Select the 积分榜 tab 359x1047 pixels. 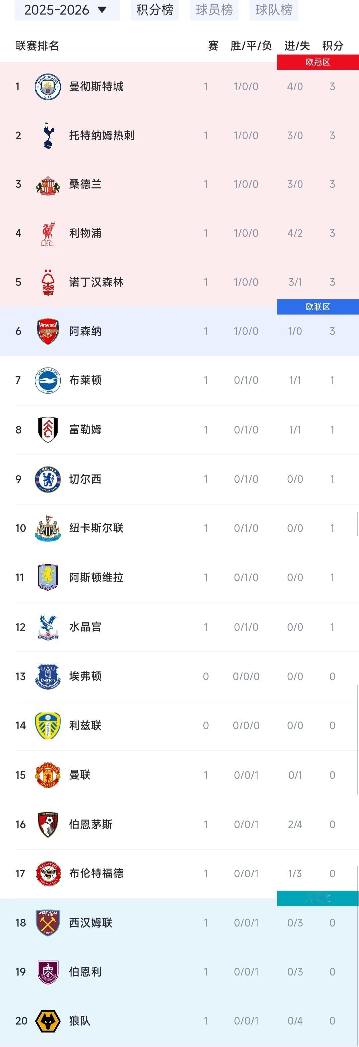pos(155,10)
